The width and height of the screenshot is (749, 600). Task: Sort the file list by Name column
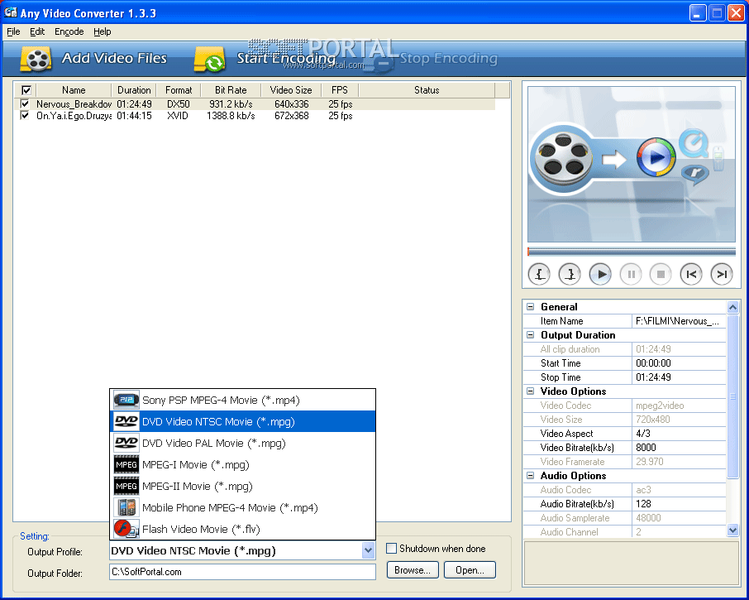click(74, 90)
